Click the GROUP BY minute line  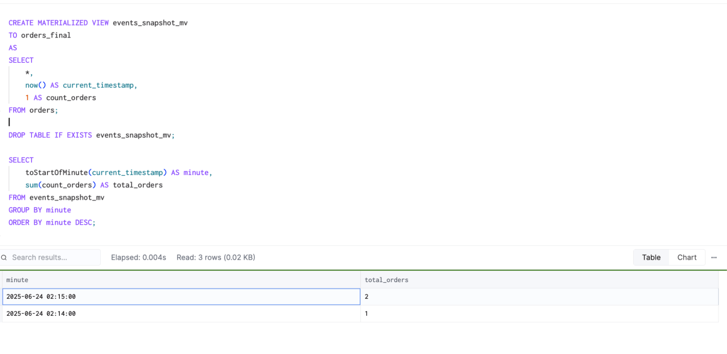click(x=40, y=210)
